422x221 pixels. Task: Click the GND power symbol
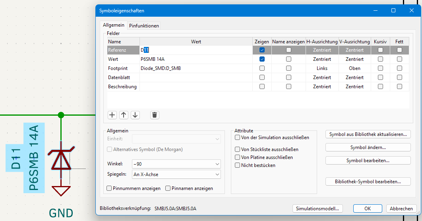coord(61,191)
